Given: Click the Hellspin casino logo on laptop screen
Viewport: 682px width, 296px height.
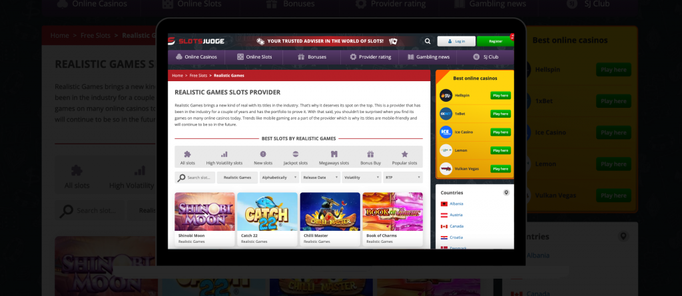Looking at the screenshot, I should 446,95.
